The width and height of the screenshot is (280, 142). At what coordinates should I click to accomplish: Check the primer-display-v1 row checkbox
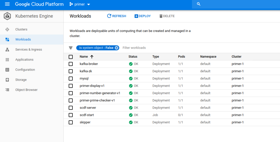coord(71,86)
